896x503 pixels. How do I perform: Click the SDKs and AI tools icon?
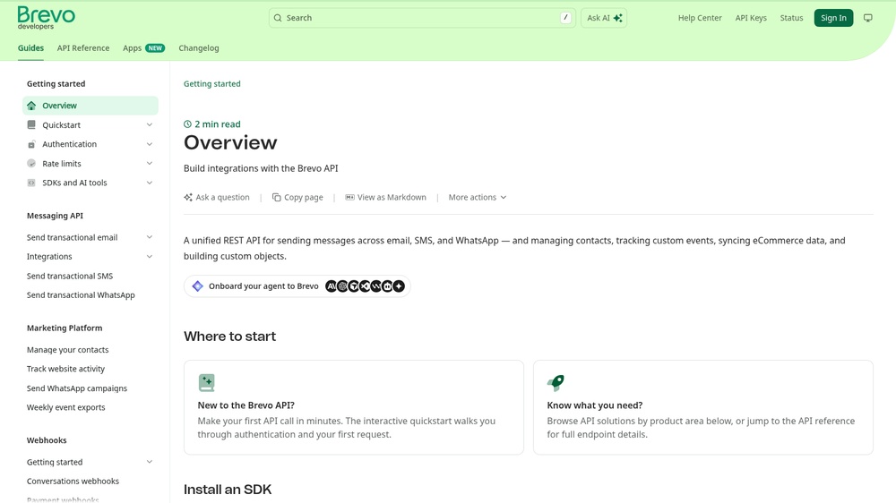pyautogui.click(x=31, y=183)
